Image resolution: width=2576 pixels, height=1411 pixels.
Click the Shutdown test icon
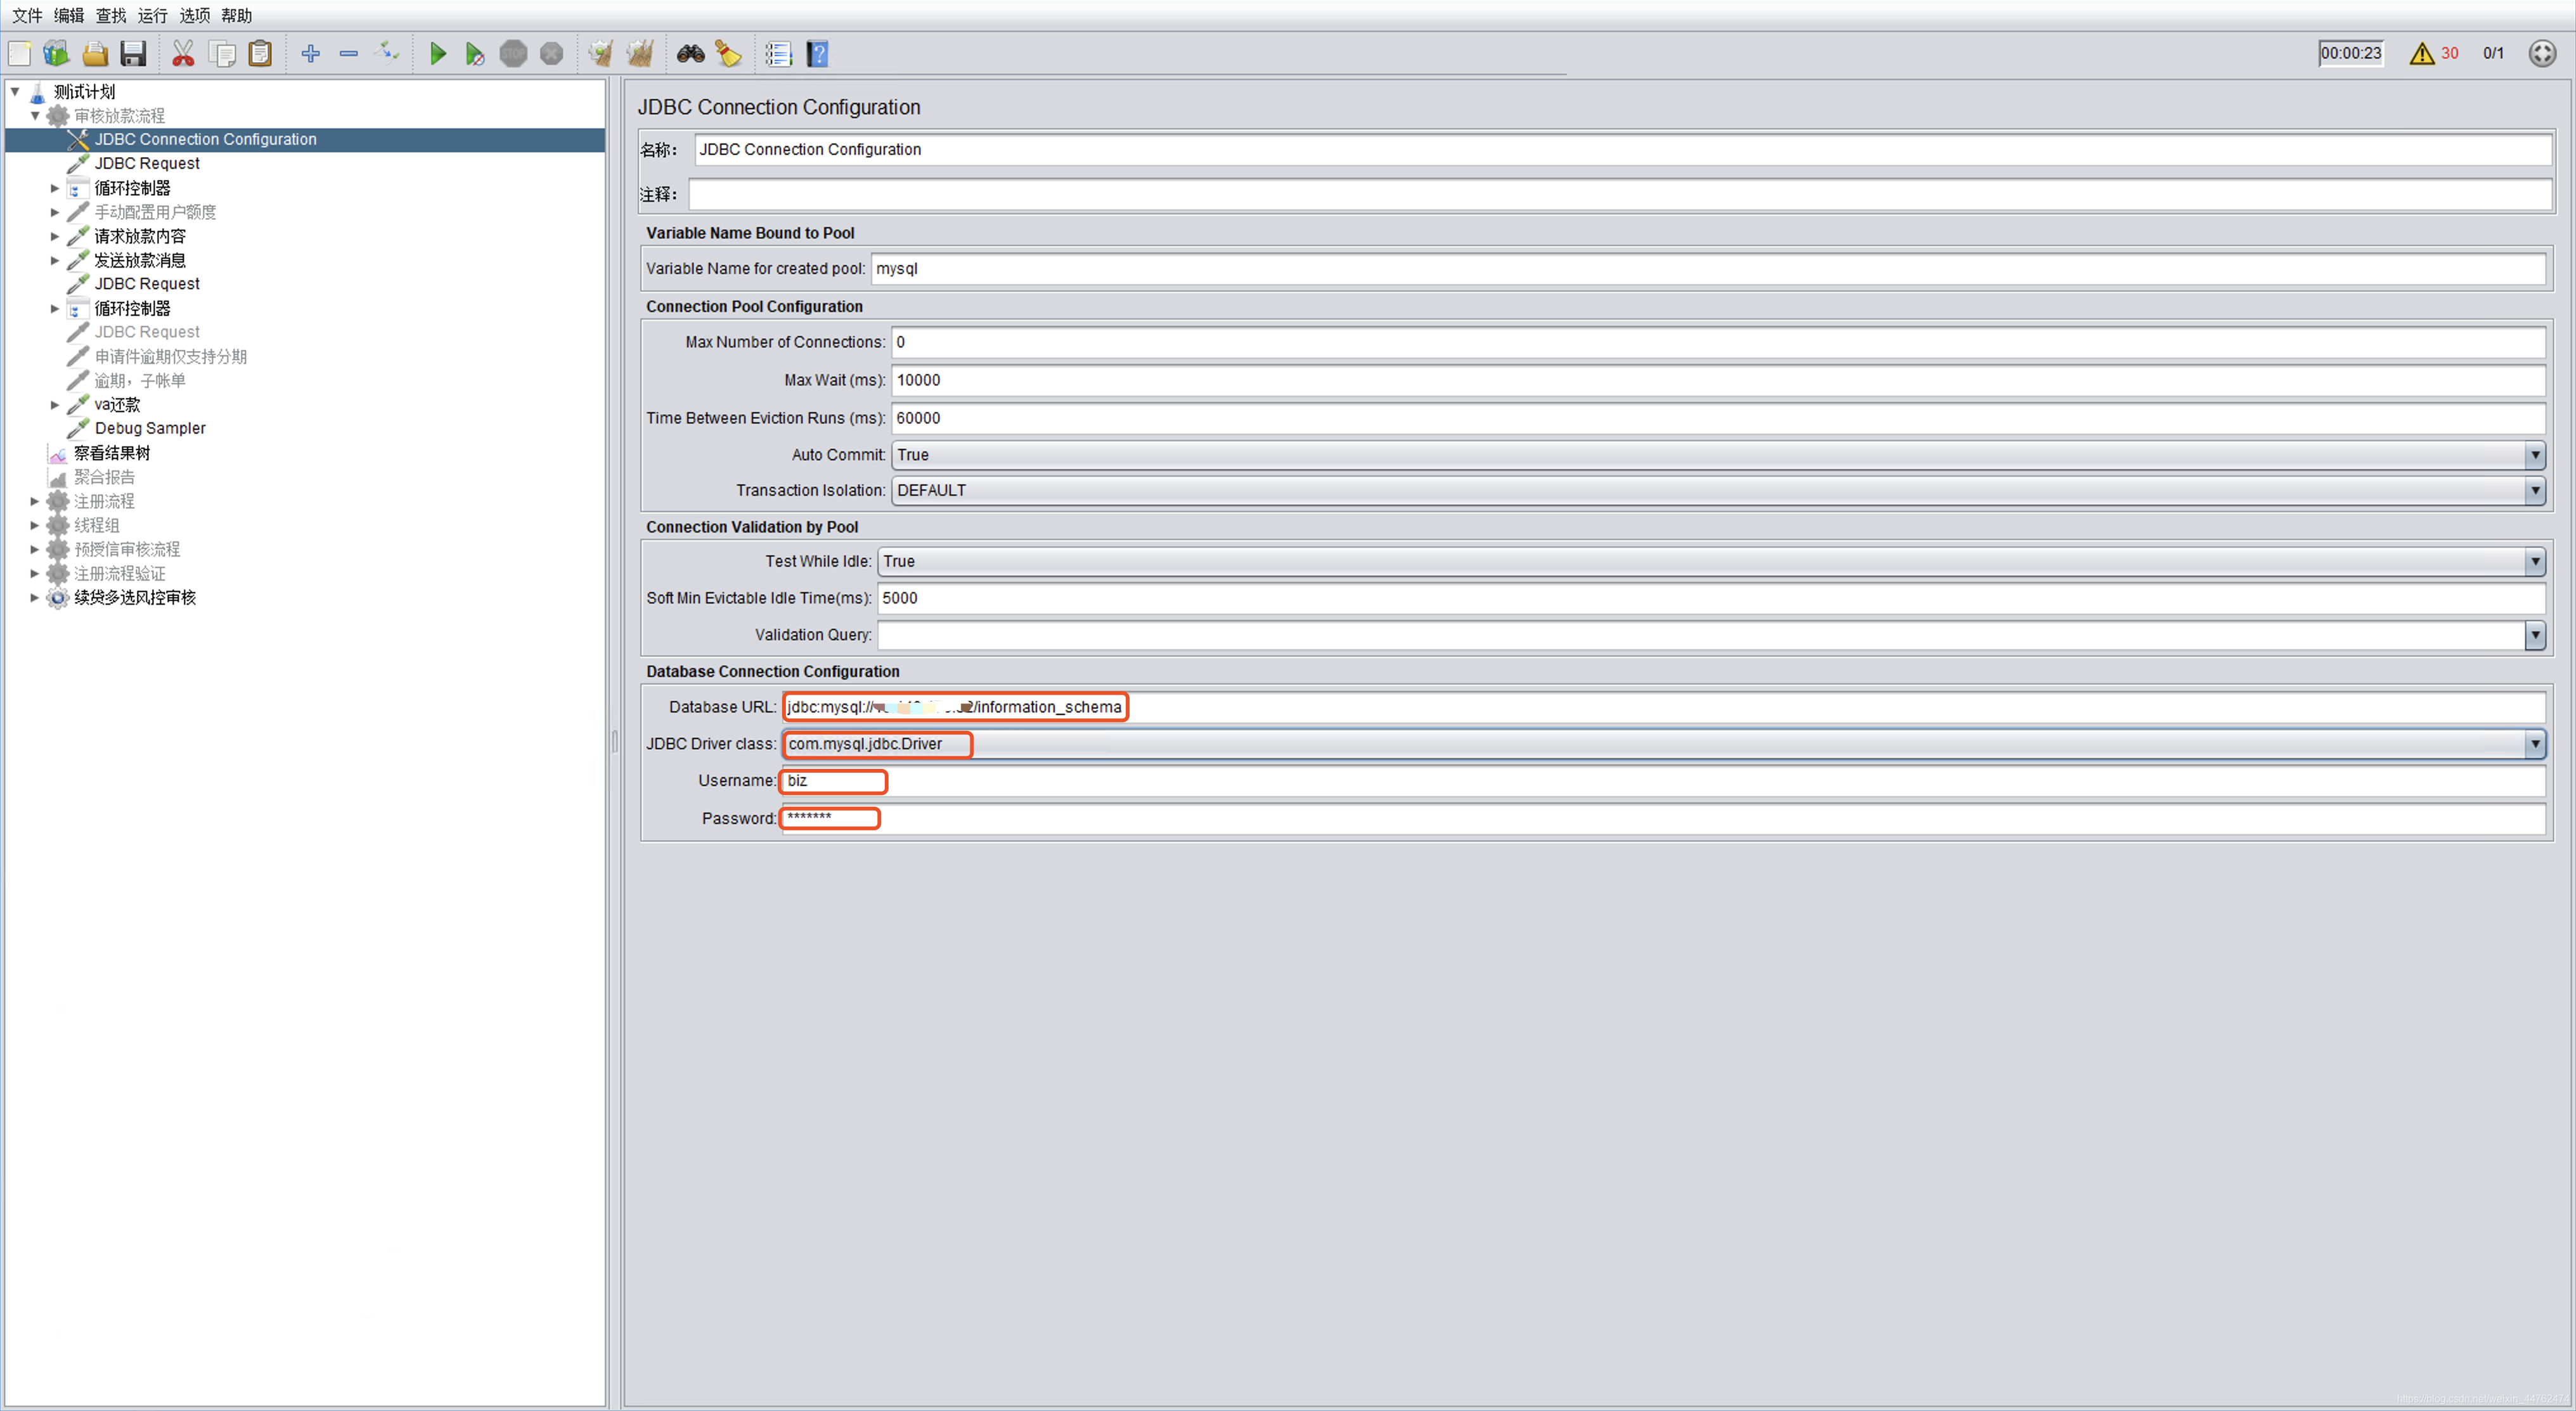551,53
